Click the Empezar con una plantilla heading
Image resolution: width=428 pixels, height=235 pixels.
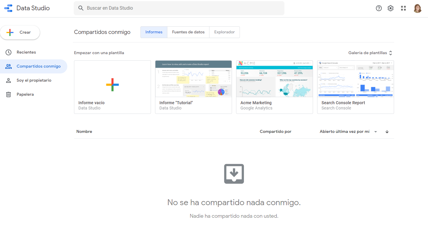(x=99, y=53)
